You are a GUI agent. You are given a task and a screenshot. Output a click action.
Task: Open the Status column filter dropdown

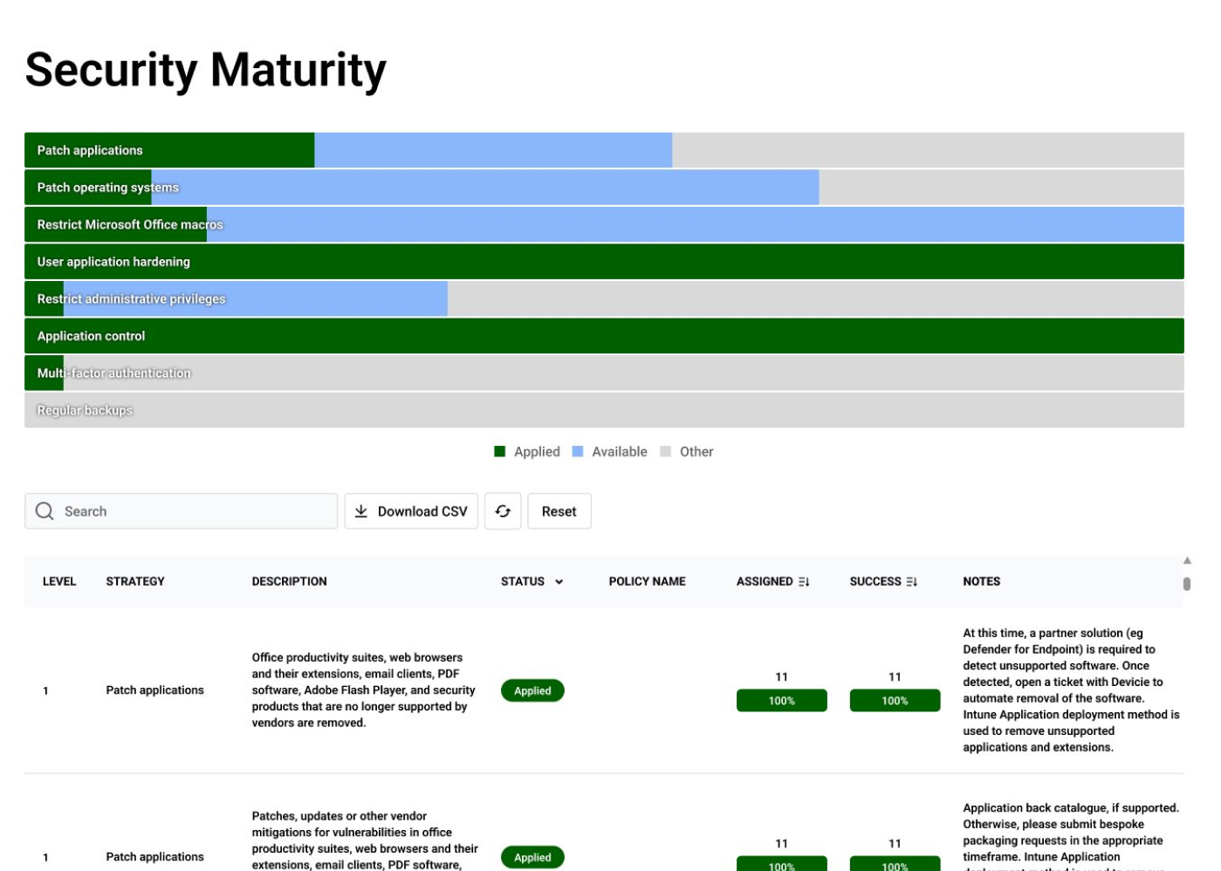click(x=559, y=581)
